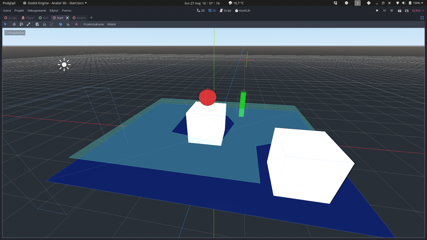Select the Move mode tool

pyautogui.click(x=14, y=24)
